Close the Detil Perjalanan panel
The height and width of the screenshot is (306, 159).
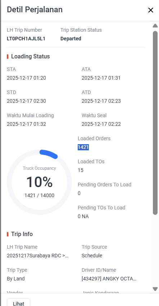tap(151, 10)
